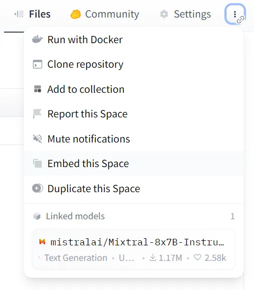This screenshot has height=290, width=254.
Task: Click the embed squares icon
Action: [38, 164]
